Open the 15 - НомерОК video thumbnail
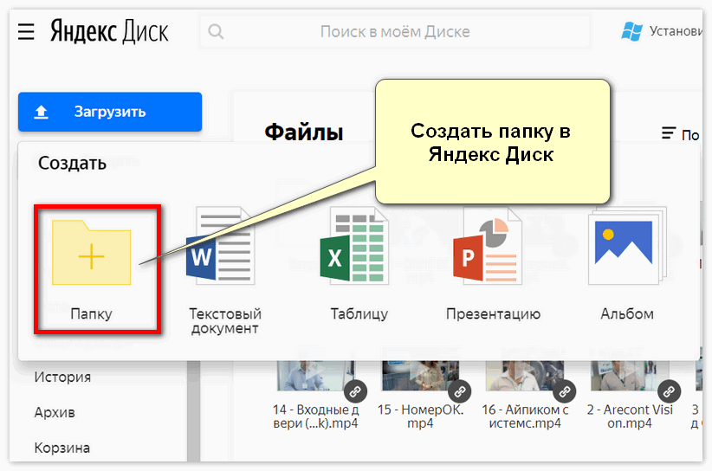Image resolution: width=712 pixels, height=471 pixels. pos(420,376)
